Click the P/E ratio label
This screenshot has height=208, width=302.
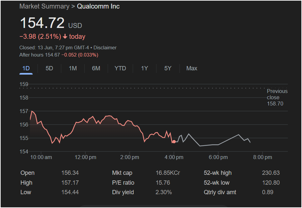(x=123, y=183)
